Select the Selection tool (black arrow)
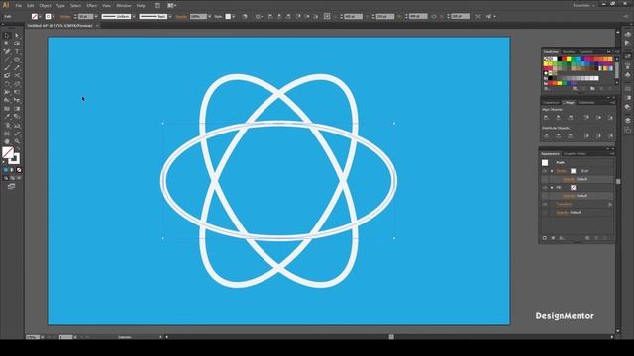Viewport: 634px width, 356px height. tap(7, 36)
